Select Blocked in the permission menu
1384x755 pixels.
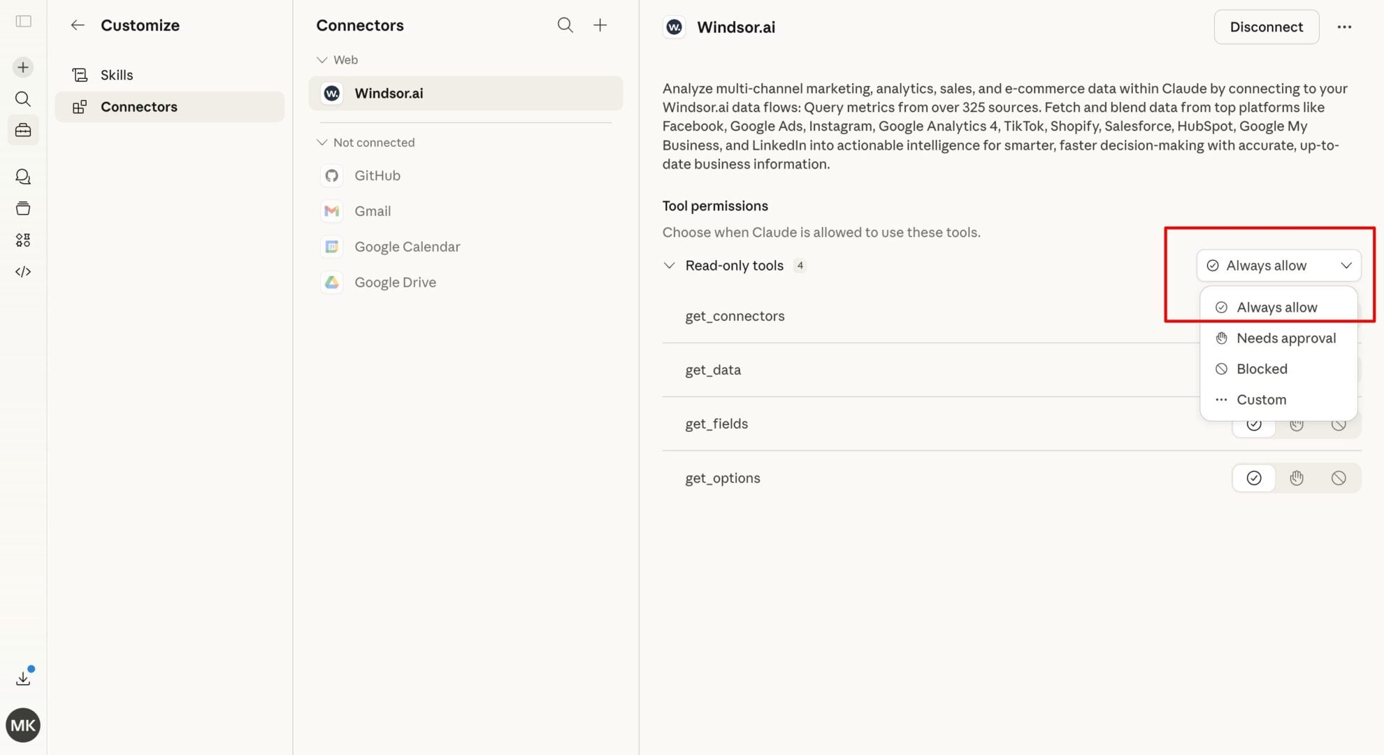(1262, 369)
